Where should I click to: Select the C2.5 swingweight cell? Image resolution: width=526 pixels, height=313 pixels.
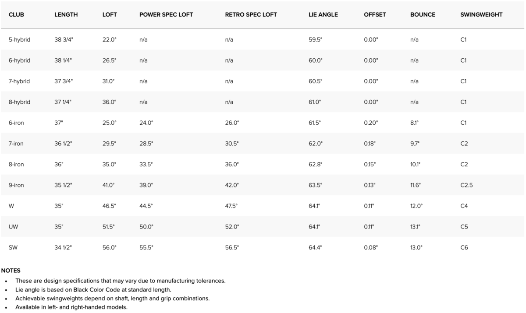[466, 185]
